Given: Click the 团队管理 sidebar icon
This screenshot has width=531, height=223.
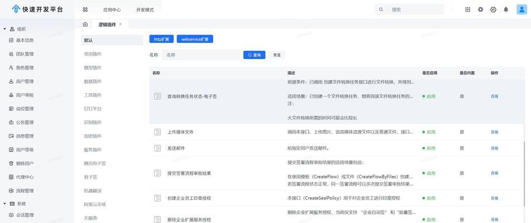Looking at the screenshot, I should tap(11, 54).
